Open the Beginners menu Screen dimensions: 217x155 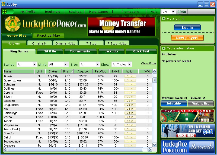pyautogui.click(x=53, y=12)
